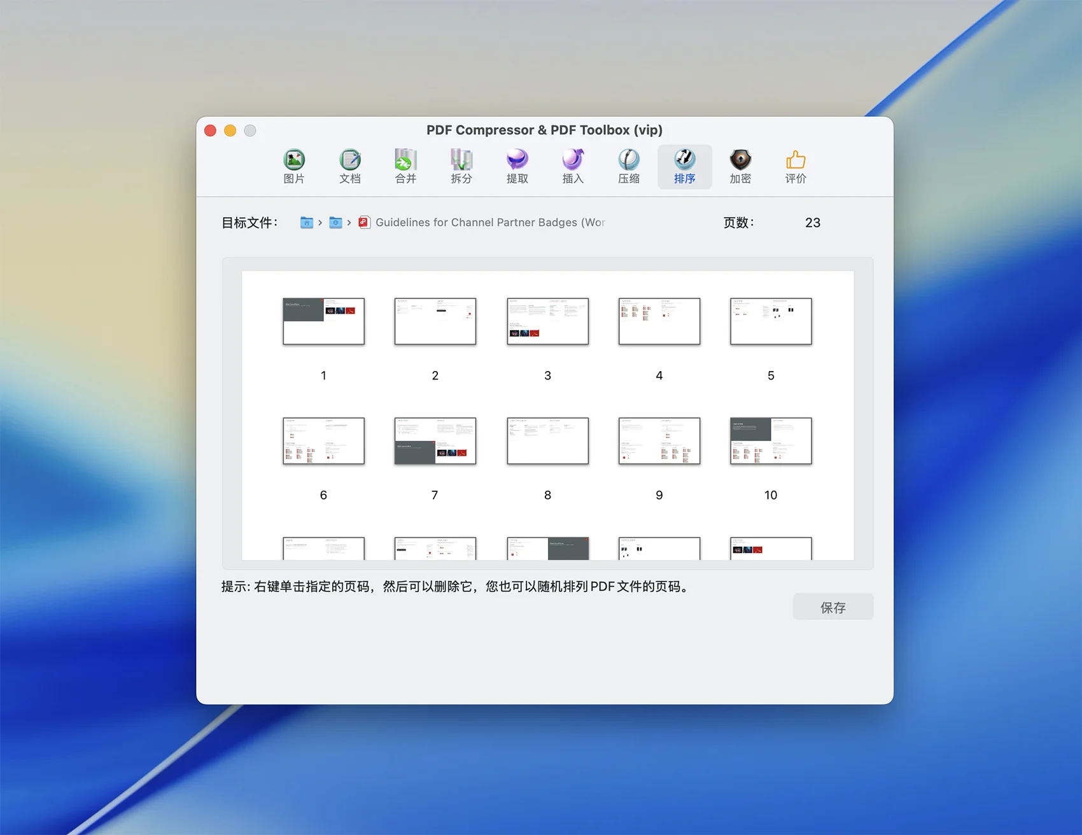Viewport: 1082px width, 835px height.
Task: Select page 10 thumbnail
Action: pyautogui.click(x=771, y=441)
